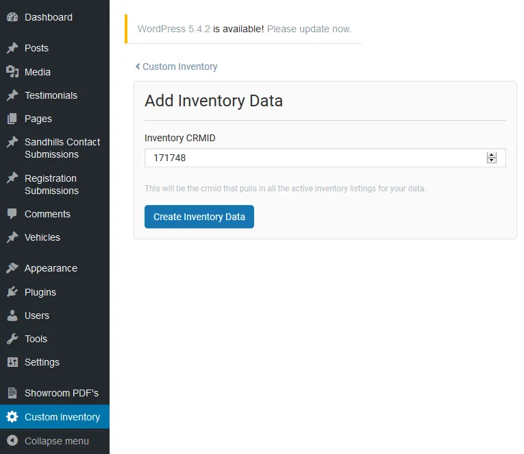Click the Showroom PDF's document icon
The width and height of the screenshot is (524, 454).
coord(12,393)
